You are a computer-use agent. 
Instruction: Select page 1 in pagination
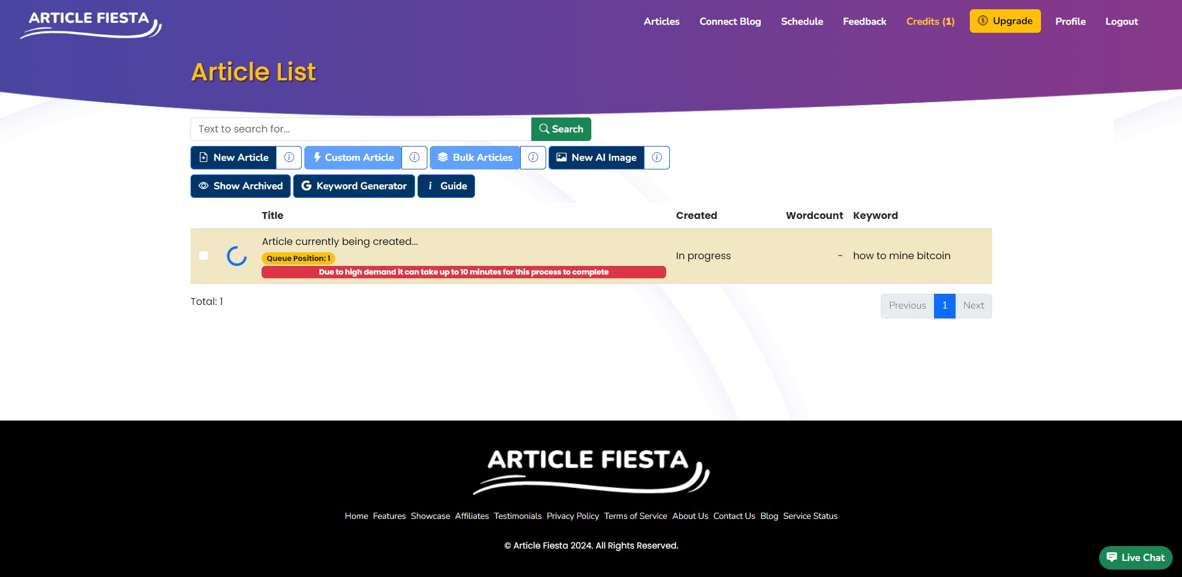(x=944, y=306)
